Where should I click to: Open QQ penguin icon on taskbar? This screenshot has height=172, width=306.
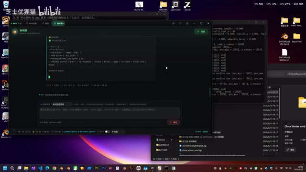138,168
